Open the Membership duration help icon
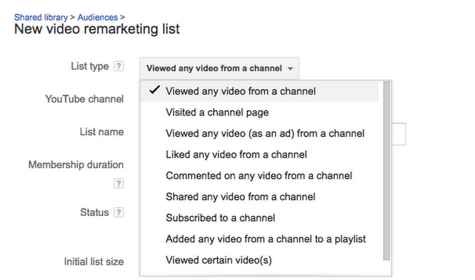Screen dimensions: 475x280 [118, 183]
